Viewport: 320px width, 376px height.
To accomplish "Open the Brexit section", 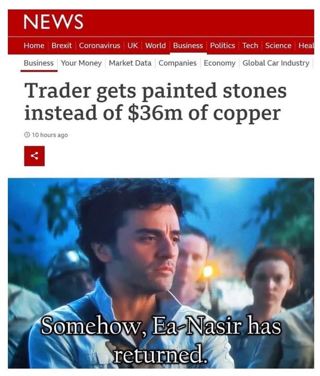I will [61, 45].
